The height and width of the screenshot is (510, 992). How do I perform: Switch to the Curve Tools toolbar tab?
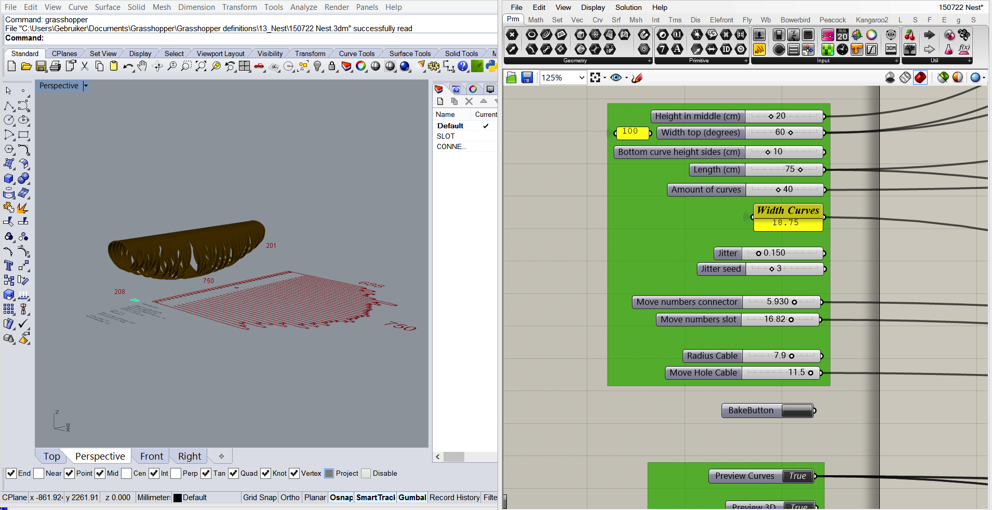click(x=357, y=53)
